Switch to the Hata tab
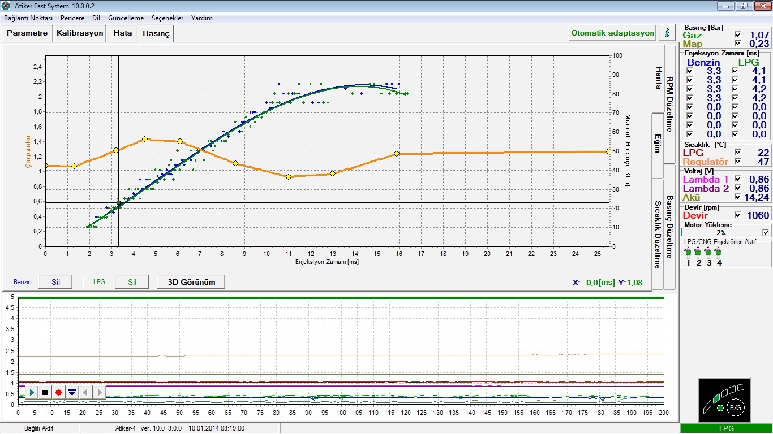This screenshot has height=434, width=773. tap(122, 33)
